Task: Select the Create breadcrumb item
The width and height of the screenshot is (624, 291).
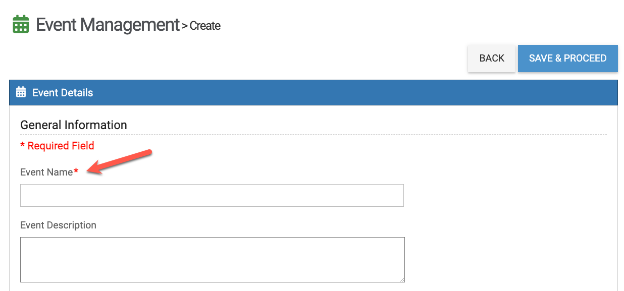Action: 205,26
